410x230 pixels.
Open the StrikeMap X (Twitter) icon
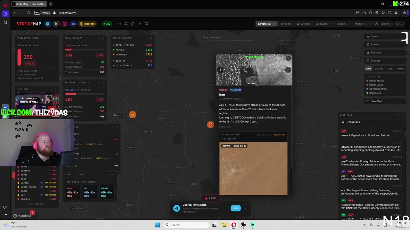point(56,24)
